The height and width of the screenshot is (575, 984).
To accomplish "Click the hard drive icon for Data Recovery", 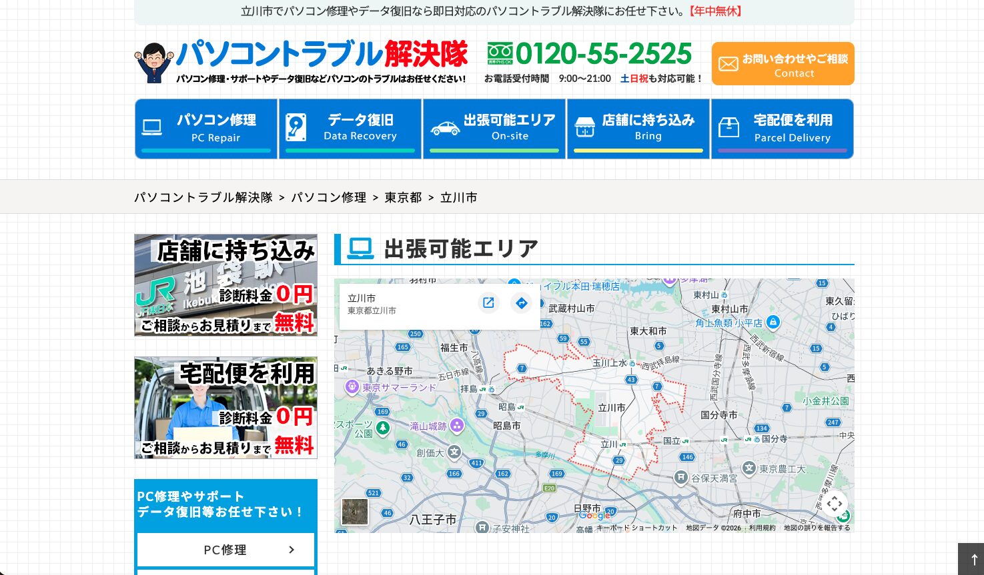I will point(296,126).
